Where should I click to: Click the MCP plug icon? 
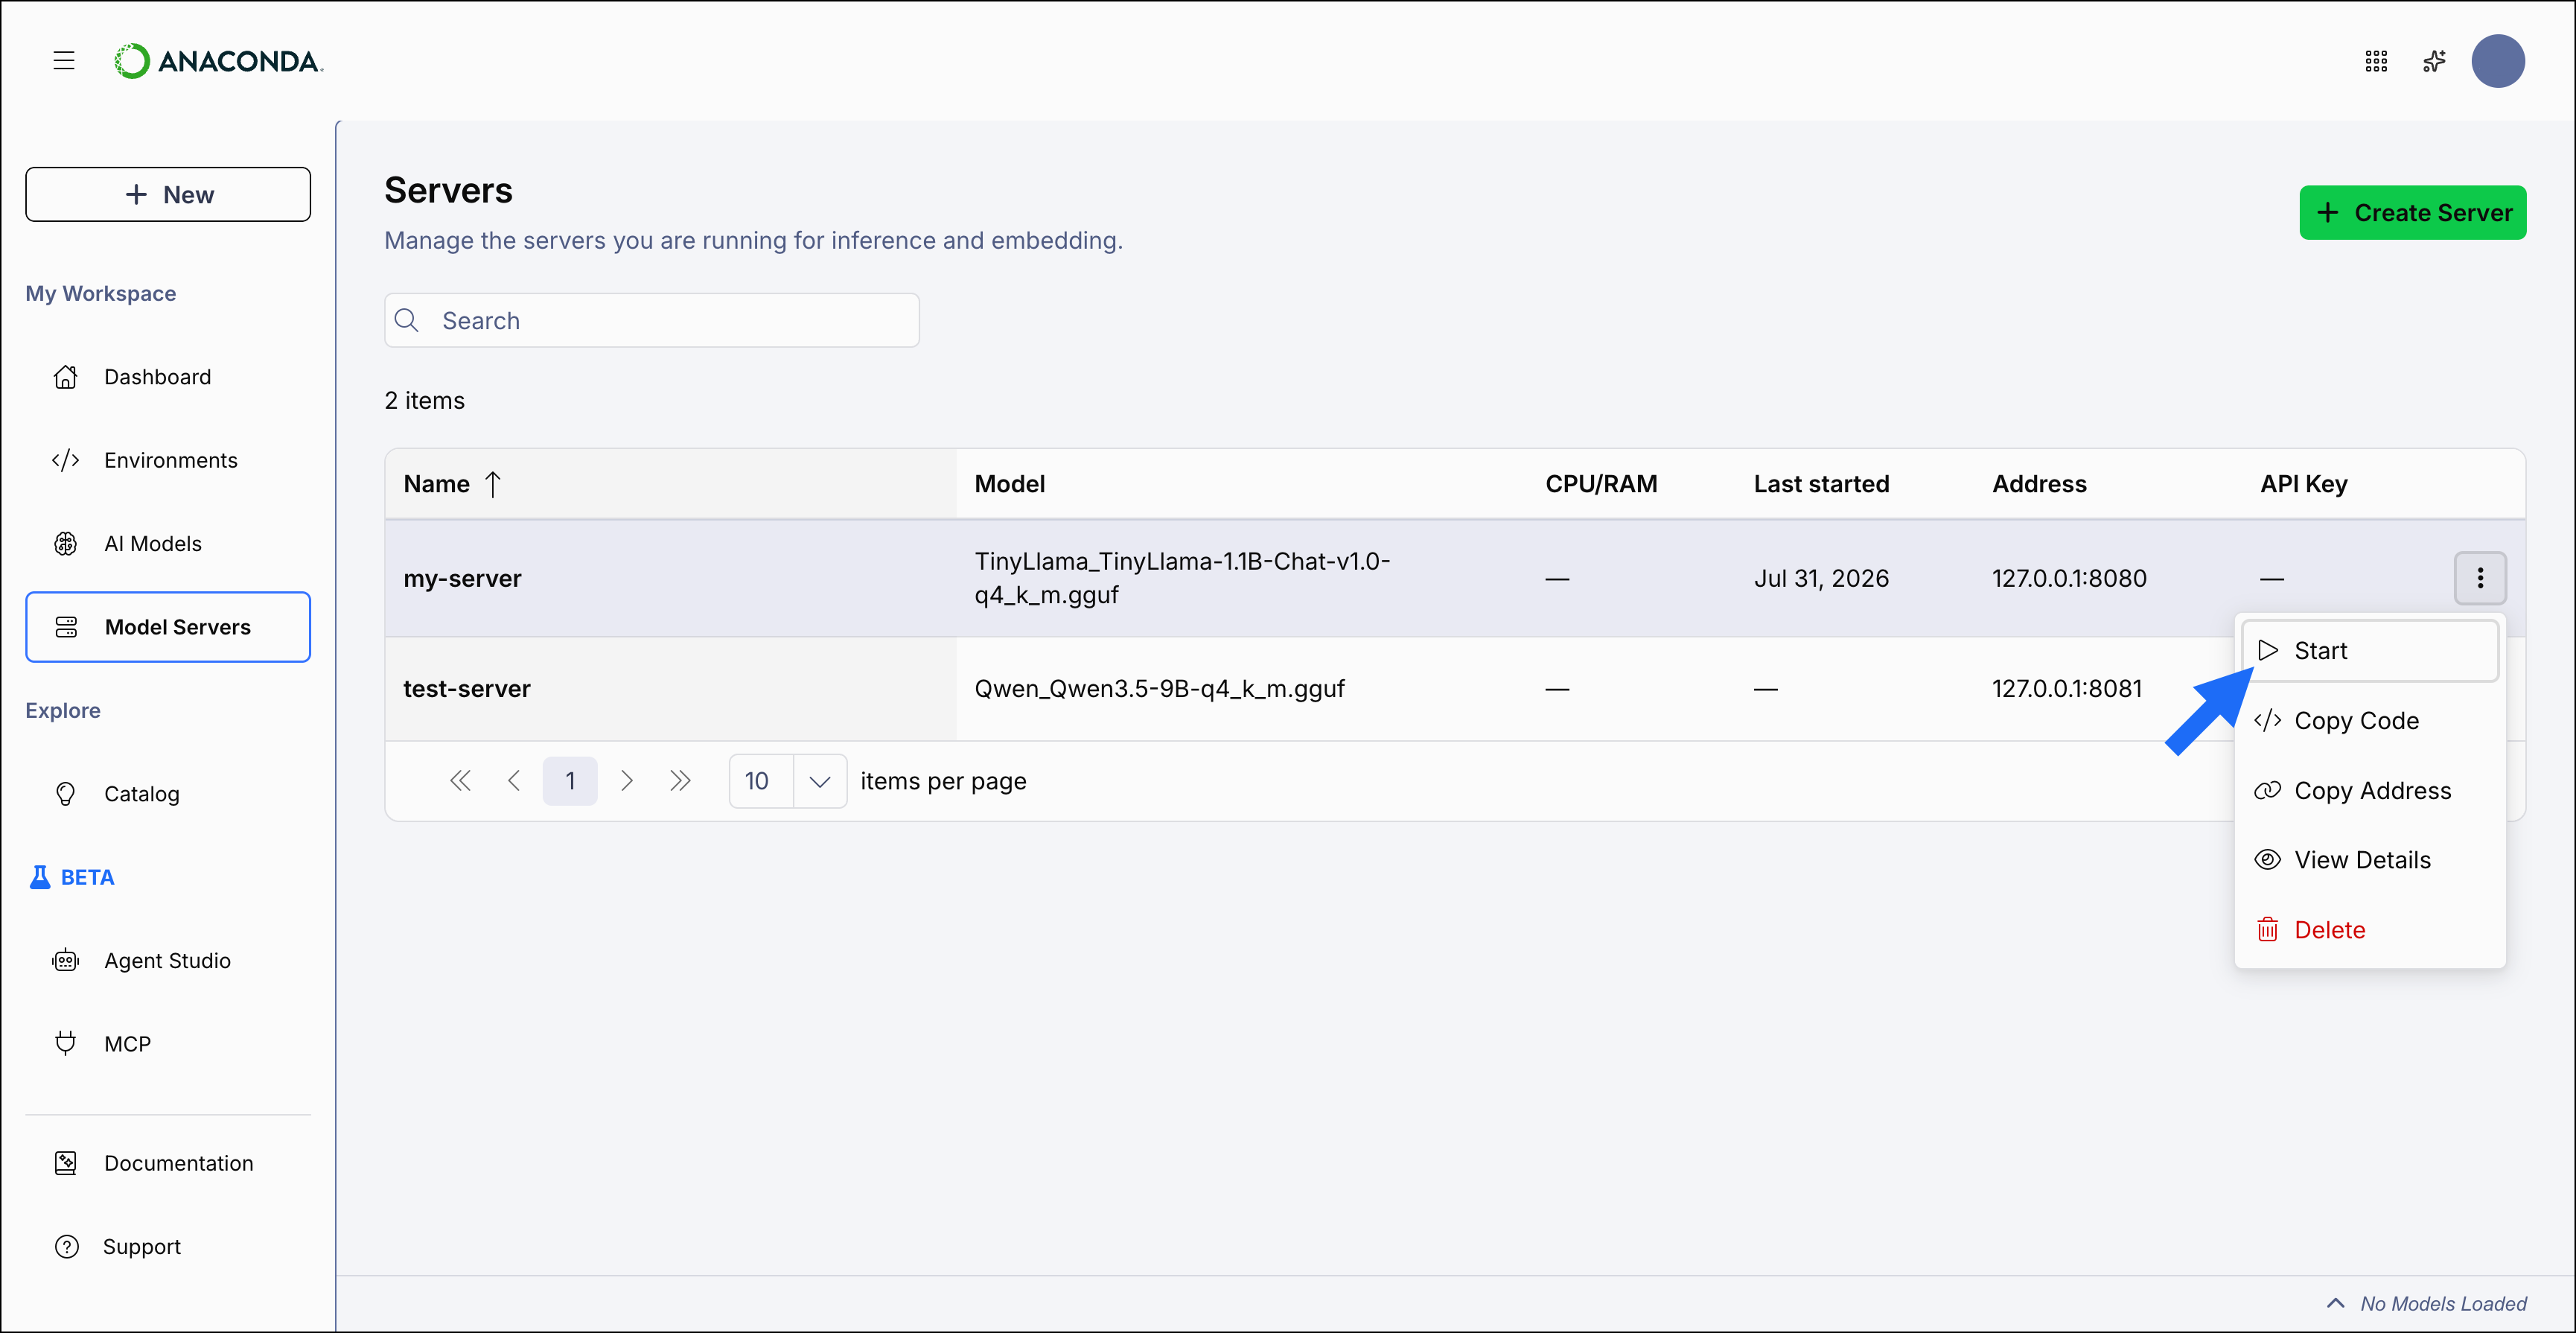pos(66,1043)
